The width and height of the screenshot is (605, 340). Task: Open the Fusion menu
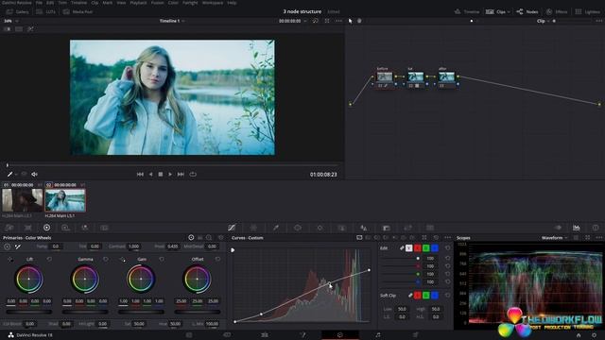(157, 3)
